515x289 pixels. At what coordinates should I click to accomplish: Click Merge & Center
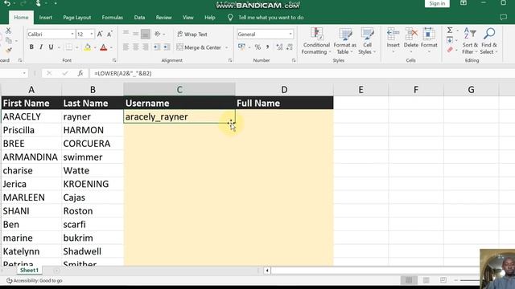[199, 47]
